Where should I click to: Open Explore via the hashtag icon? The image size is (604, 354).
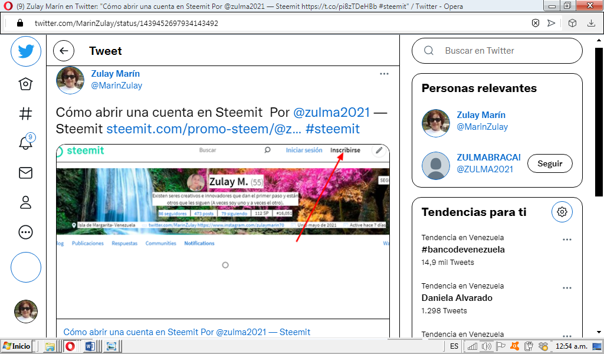click(26, 113)
